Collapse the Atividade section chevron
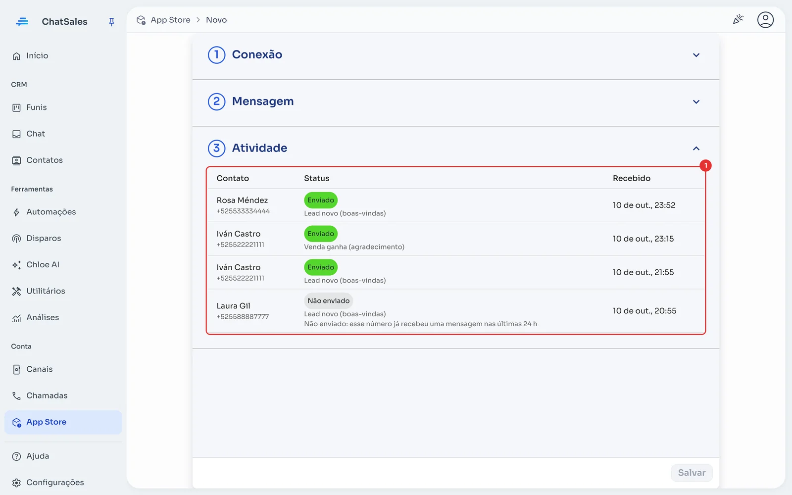This screenshot has width=792, height=495. point(696,148)
